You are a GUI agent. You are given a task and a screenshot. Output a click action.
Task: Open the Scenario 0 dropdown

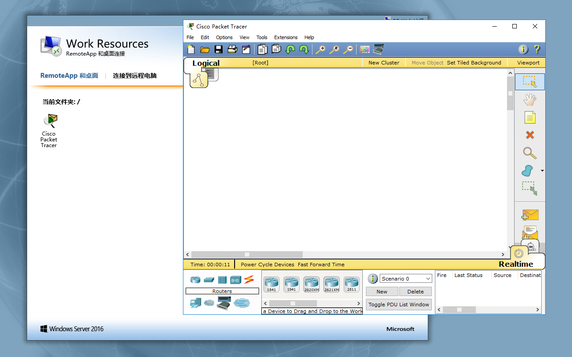pos(406,279)
